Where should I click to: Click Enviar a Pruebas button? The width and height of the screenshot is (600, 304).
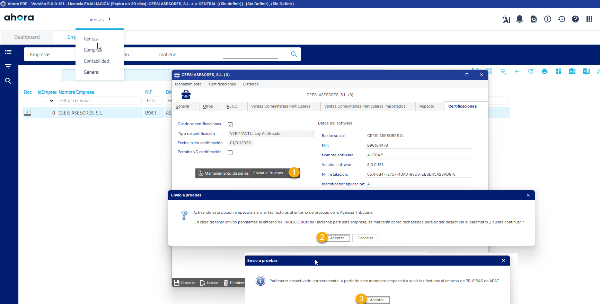pyautogui.click(x=268, y=173)
